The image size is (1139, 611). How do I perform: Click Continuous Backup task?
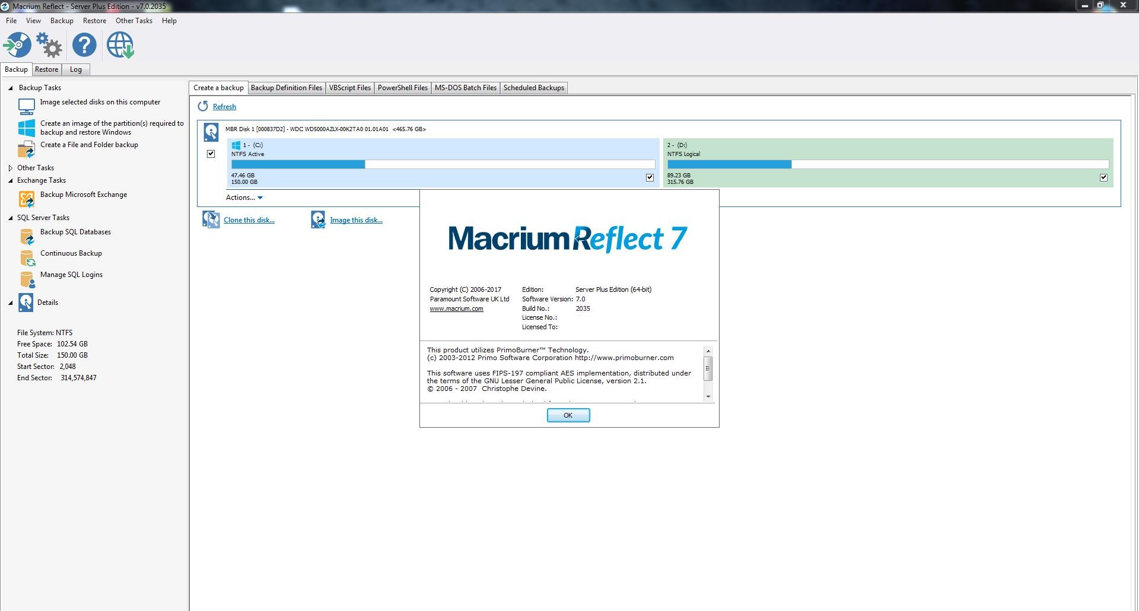[71, 253]
